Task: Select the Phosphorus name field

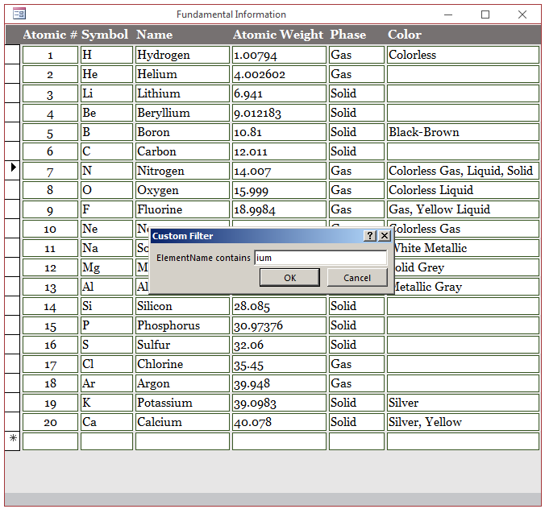Action: [182, 325]
